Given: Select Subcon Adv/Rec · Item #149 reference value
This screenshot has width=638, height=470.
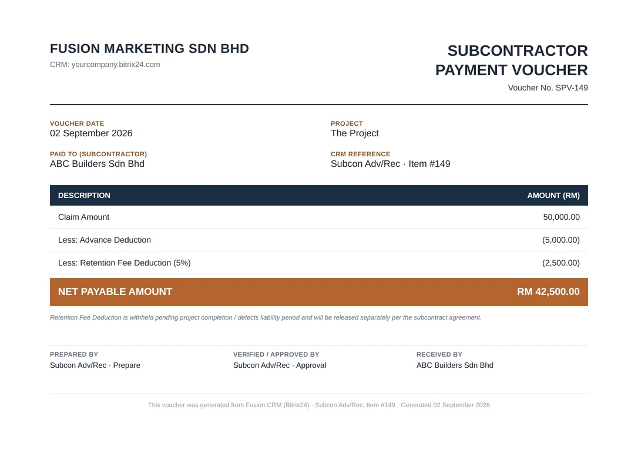Looking at the screenshot, I should (x=391, y=163).
